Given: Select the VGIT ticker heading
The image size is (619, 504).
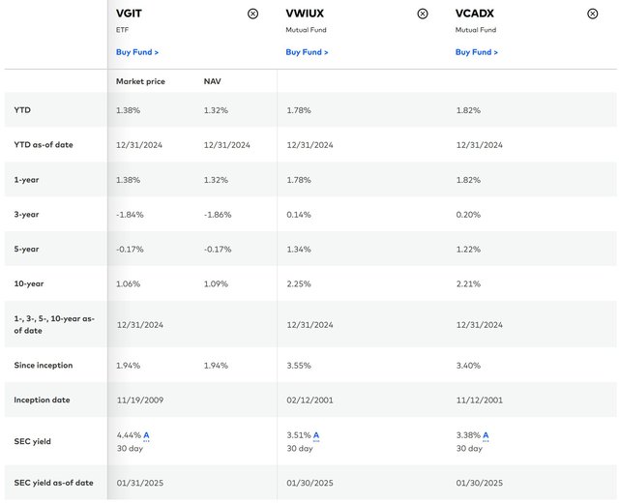Looking at the screenshot, I should point(130,14).
